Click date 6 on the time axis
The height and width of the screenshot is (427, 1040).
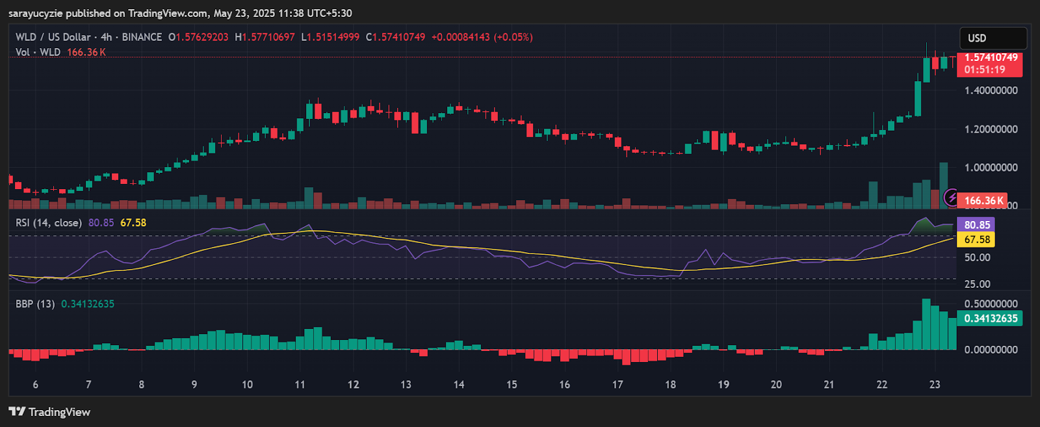(x=36, y=385)
